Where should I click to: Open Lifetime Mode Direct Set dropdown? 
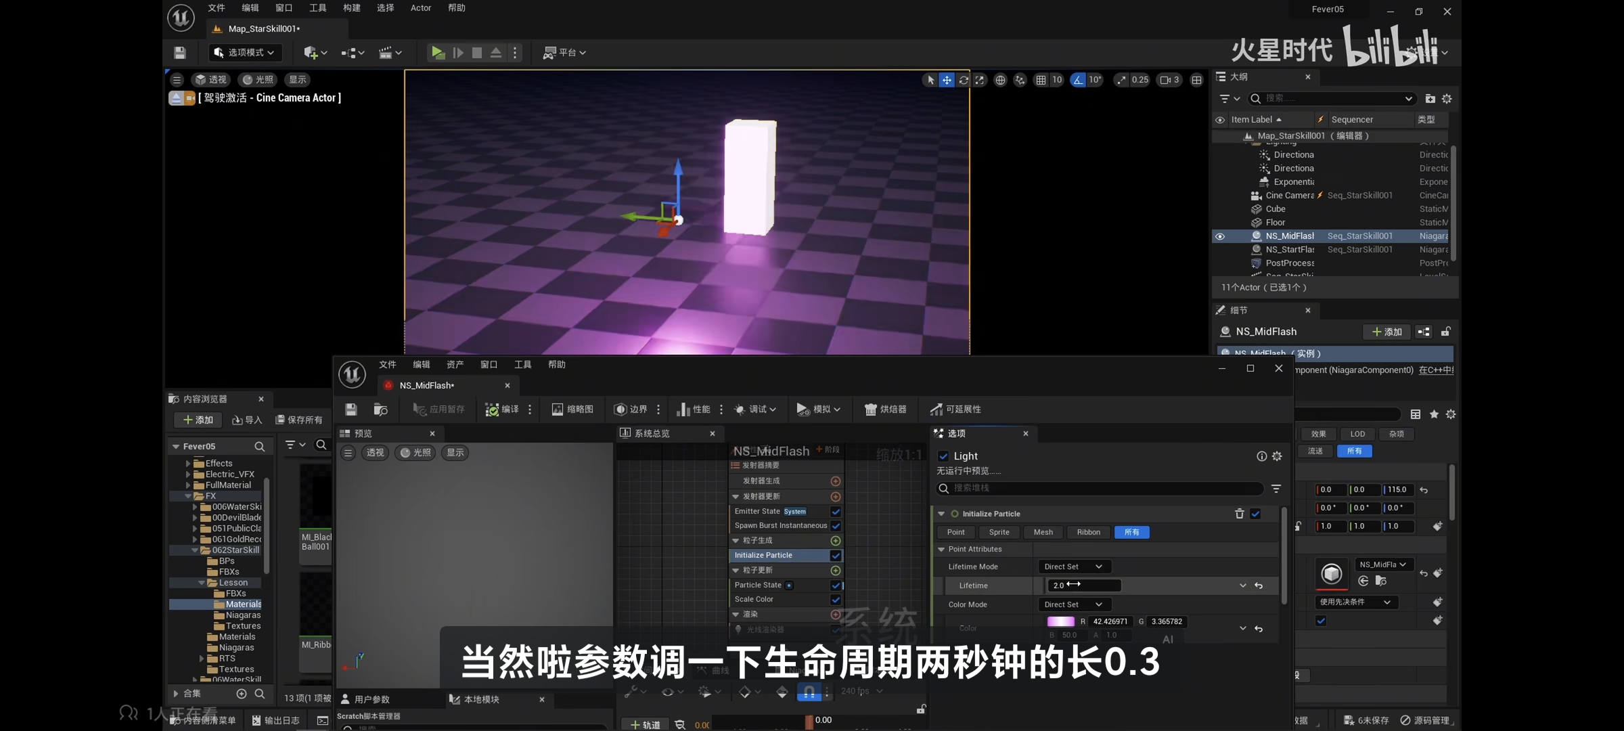[x=1074, y=567]
